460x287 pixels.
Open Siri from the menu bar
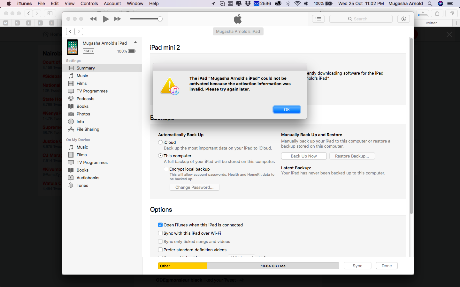[x=441, y=4]
